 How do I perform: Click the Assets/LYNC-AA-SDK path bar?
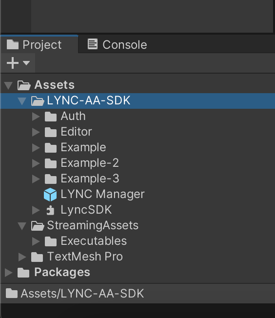coord(137,294)
